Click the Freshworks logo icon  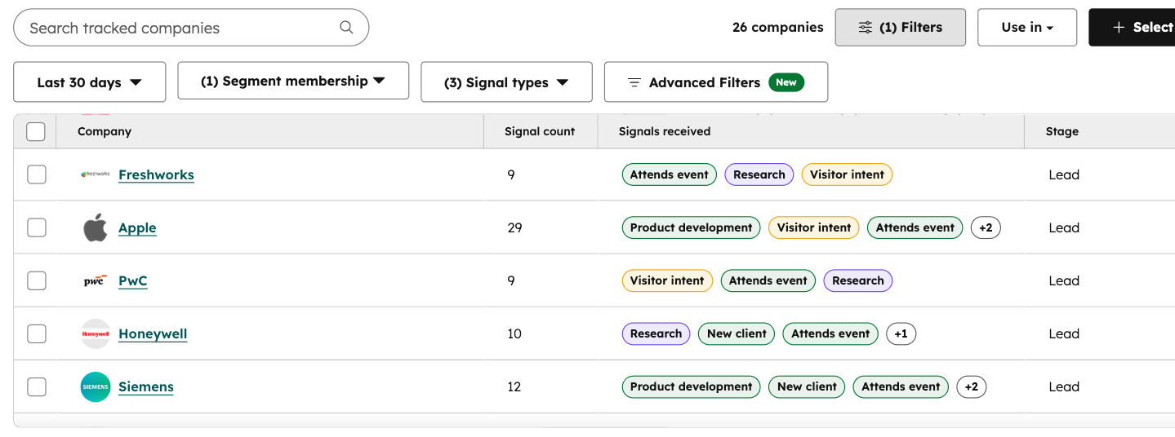[x=96, y=174]
